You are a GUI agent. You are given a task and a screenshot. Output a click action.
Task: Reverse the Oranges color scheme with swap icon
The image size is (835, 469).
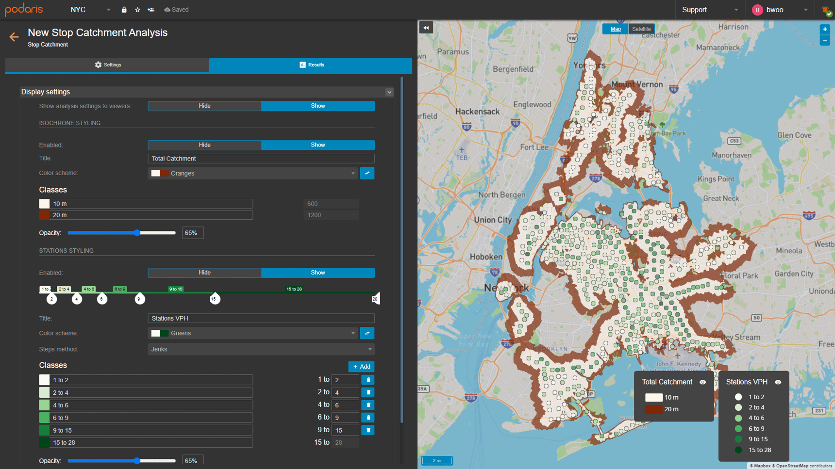(367, 173)
